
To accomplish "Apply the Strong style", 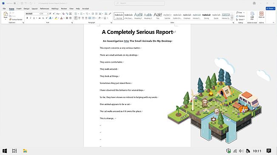I will (206, 16).
